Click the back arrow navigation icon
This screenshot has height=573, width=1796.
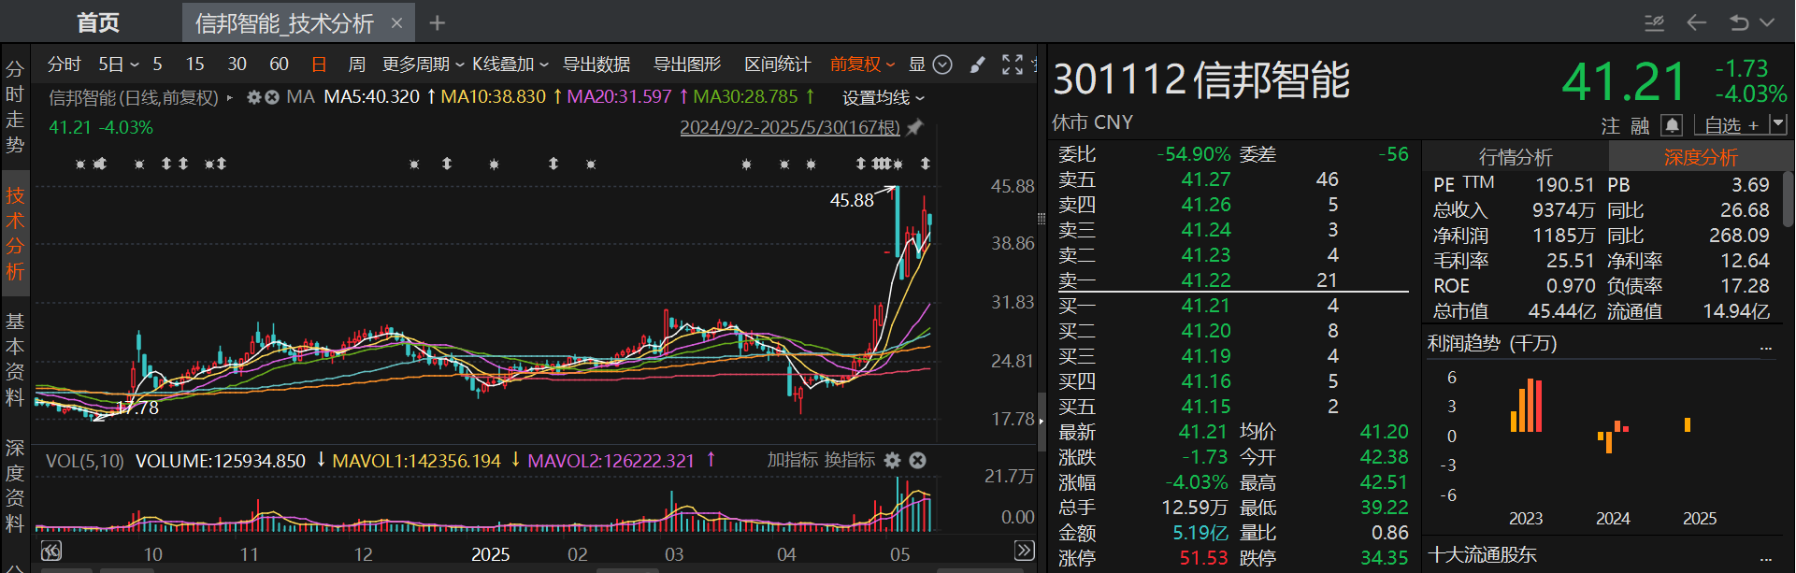[x=1696, y=22]
